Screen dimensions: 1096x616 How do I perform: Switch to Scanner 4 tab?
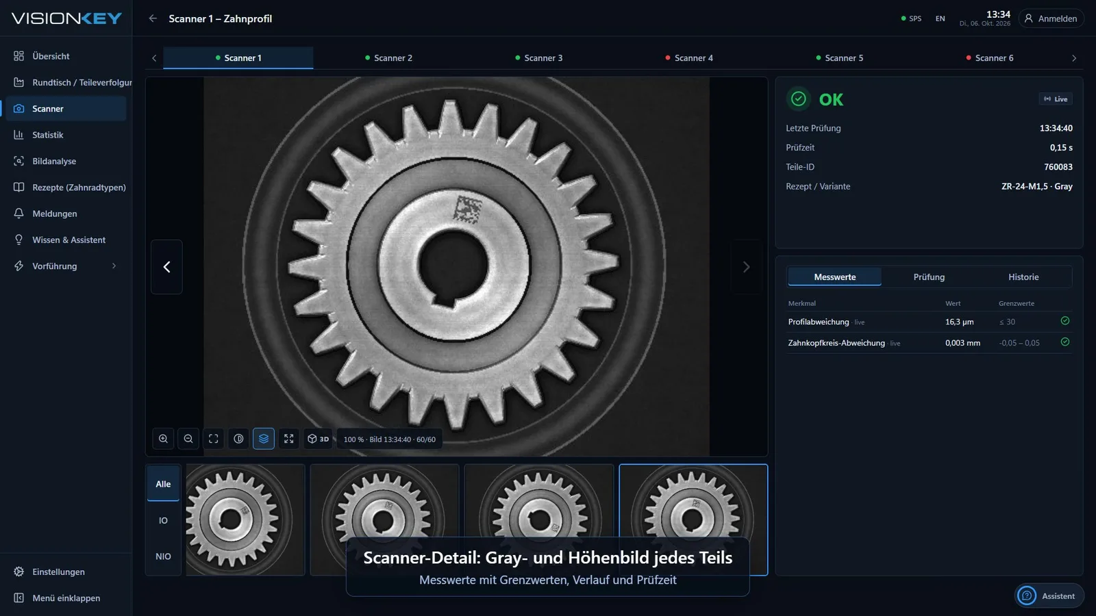point(689,57)
